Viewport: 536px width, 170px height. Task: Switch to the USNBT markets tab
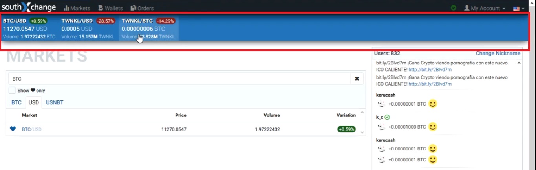point(55,102)
